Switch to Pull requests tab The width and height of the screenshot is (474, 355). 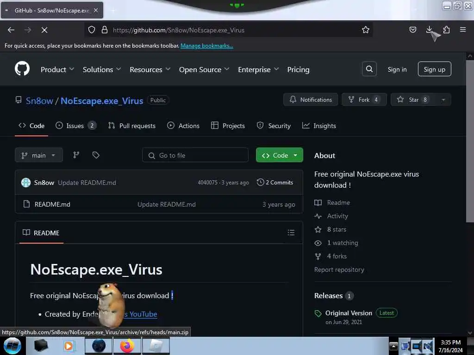coord(132,126)
